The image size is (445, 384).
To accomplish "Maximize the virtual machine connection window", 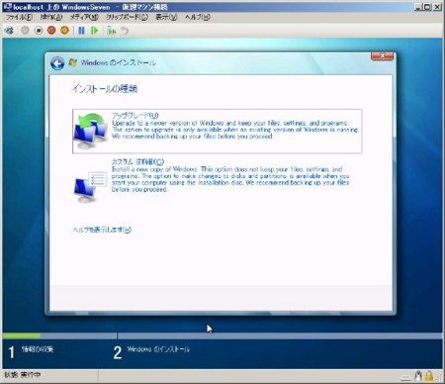I will click(x=427, y=7).
